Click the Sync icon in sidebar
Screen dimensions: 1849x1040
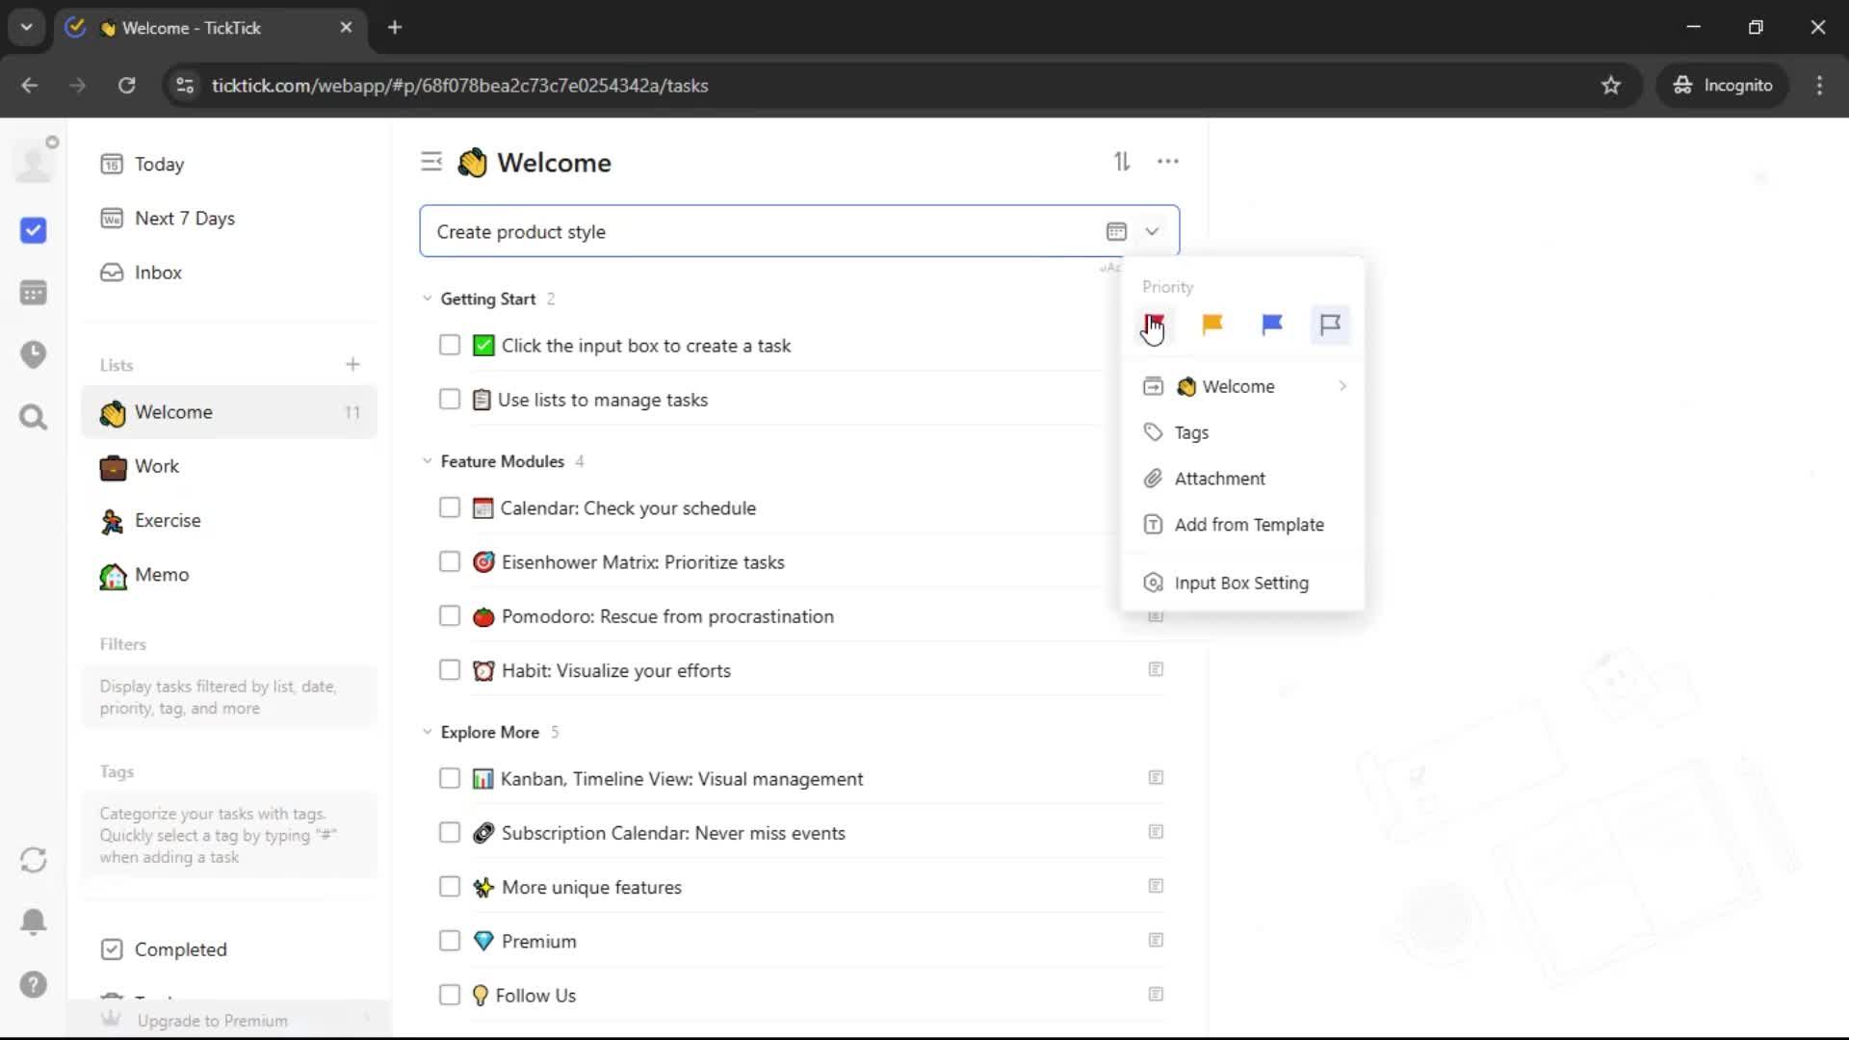pyautogui.click(x=33, y=860)
